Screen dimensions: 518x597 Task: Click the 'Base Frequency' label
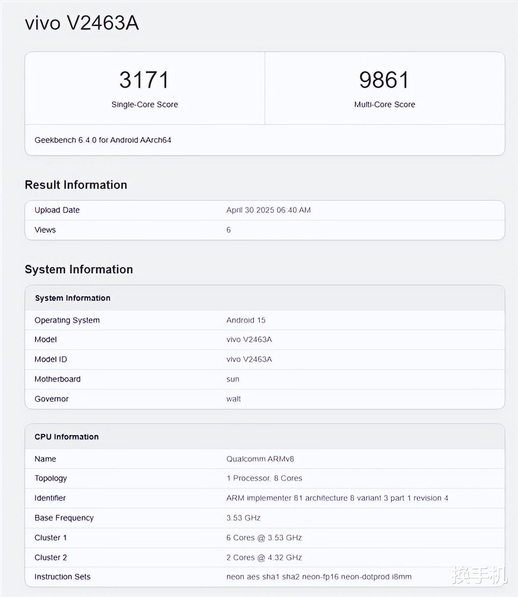64,518
